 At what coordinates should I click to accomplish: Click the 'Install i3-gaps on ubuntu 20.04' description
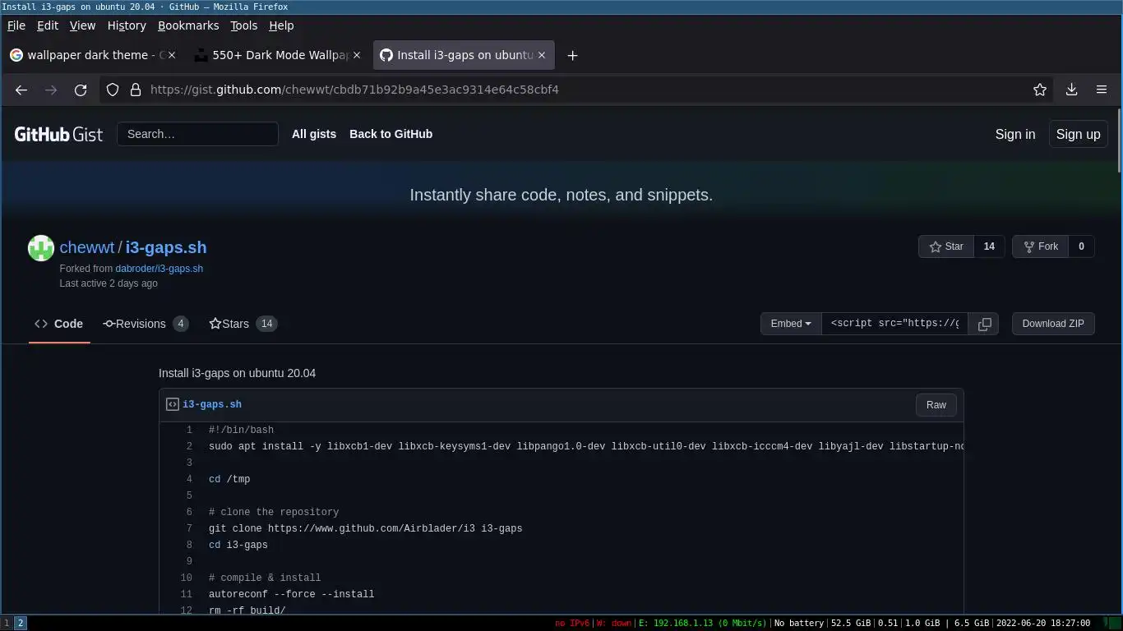click(x=237, y=373)
